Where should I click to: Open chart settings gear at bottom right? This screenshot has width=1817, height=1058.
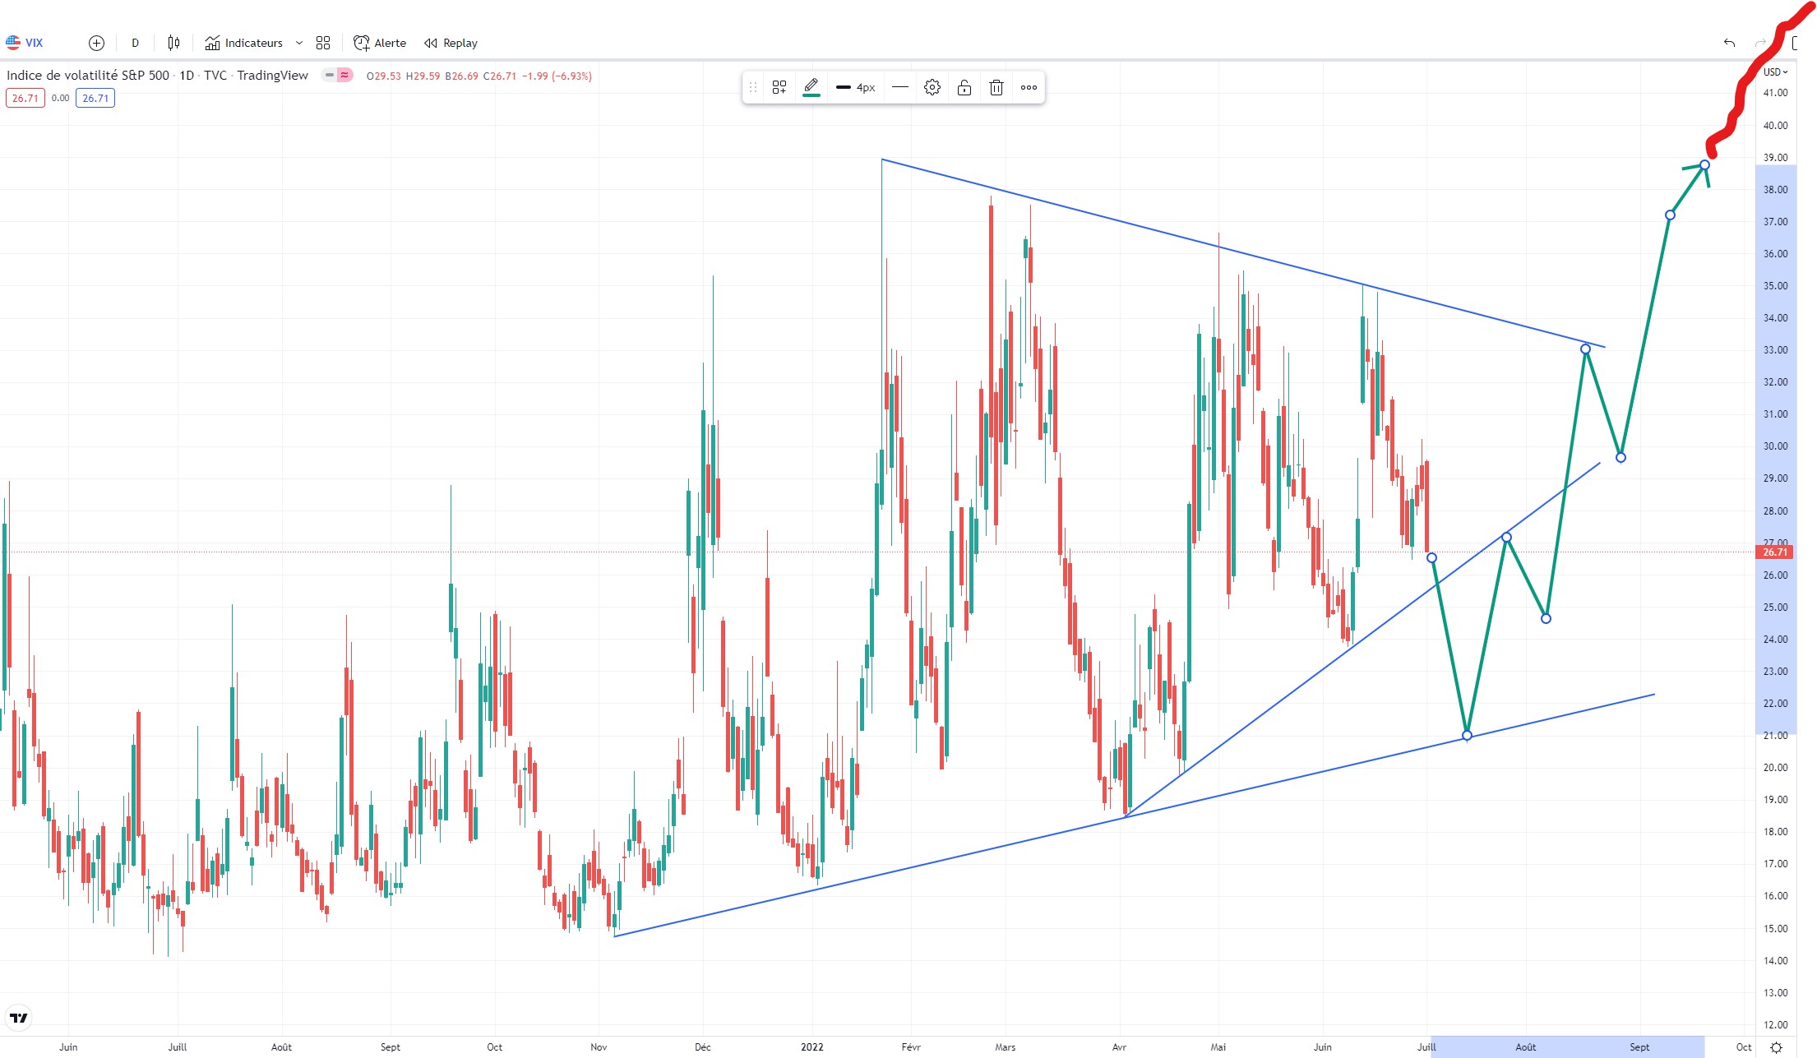pyautogui.click(x=1776, y=1047)
